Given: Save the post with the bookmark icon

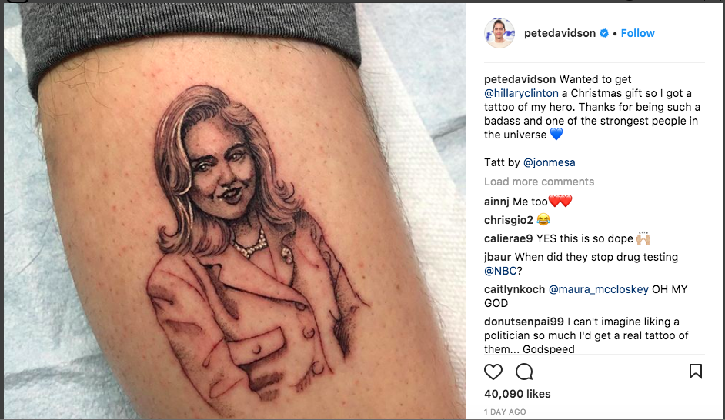Looking at the screenshot, I should pyautogui.click(x=696, y=371).
